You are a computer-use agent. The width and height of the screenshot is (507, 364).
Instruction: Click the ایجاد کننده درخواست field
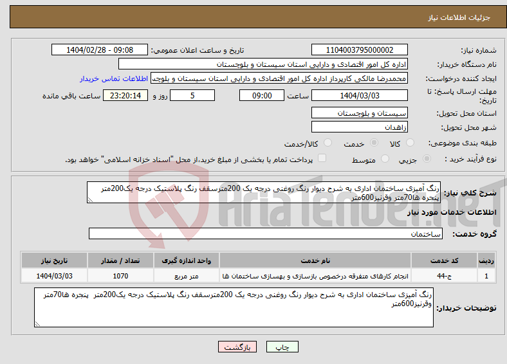point(279,78)
